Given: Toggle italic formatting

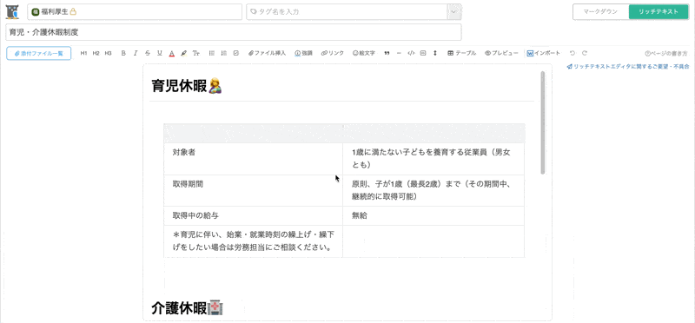Looking at the screenshot, I should pyautogui.click(x=136, y=53).
